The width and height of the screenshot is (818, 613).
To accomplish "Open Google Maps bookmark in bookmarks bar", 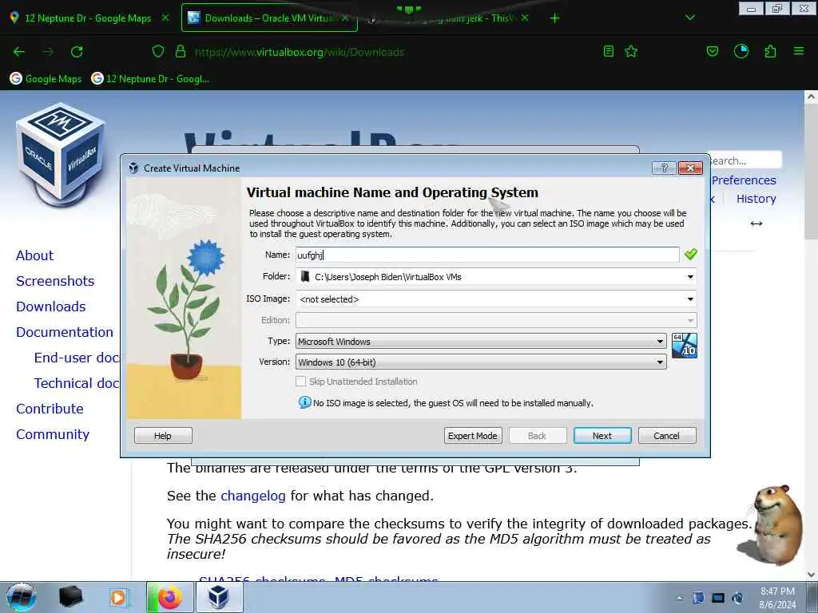I will click(46, 79).
